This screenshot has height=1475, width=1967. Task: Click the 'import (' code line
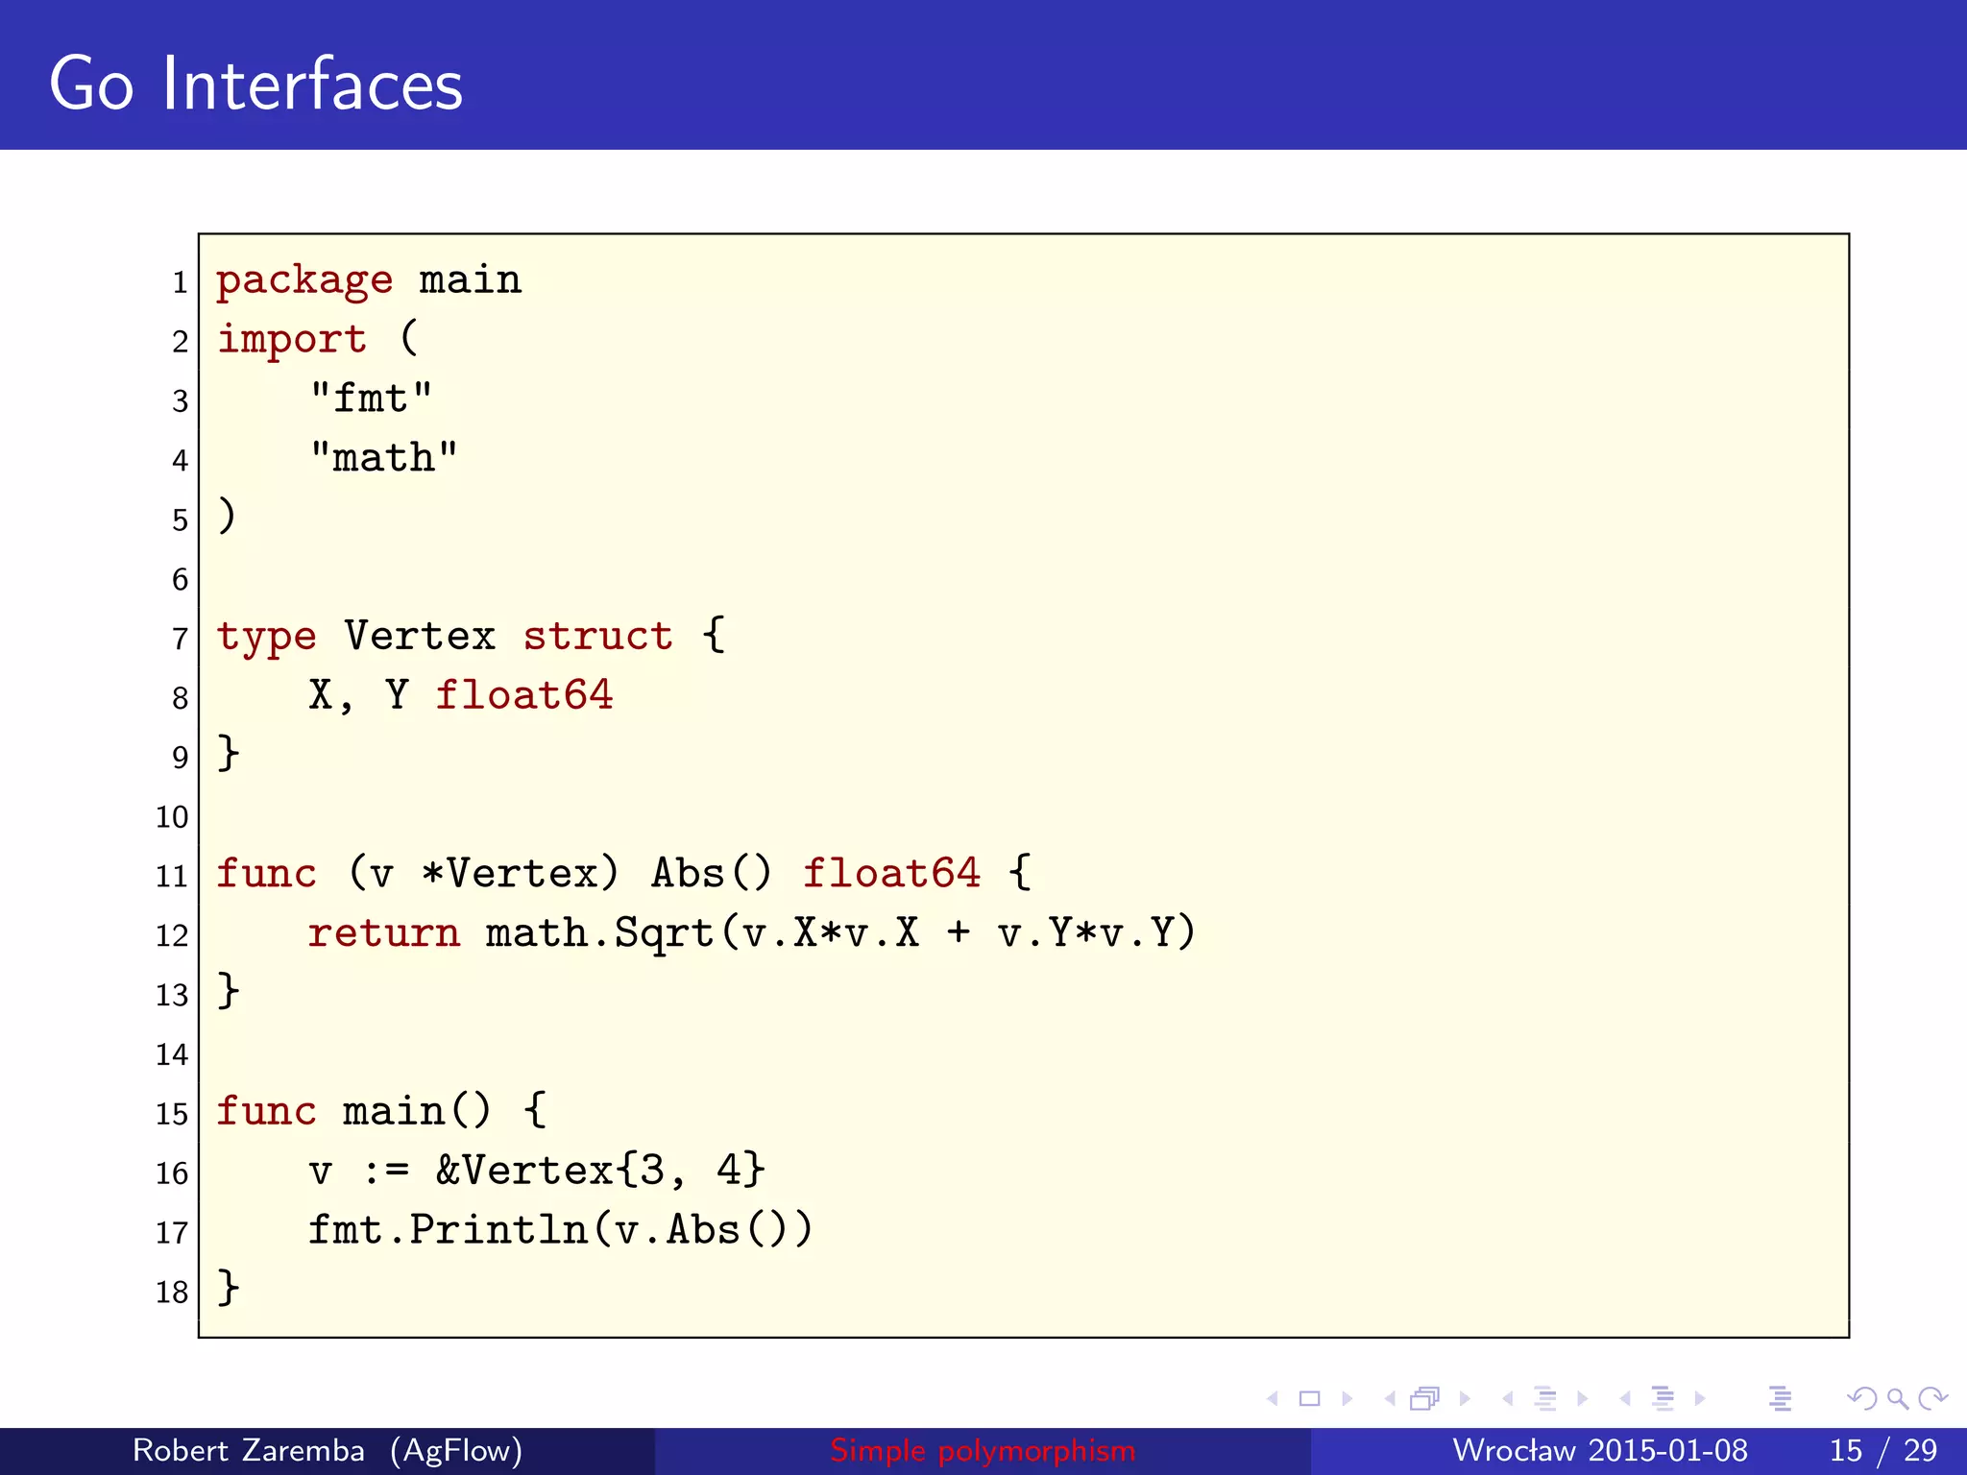click(318, 339)
